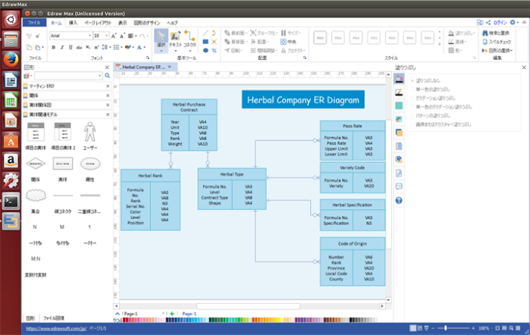Select the 選択 pointer tool
Viewport: 530px width, 335px height.
tap(162, 40)
